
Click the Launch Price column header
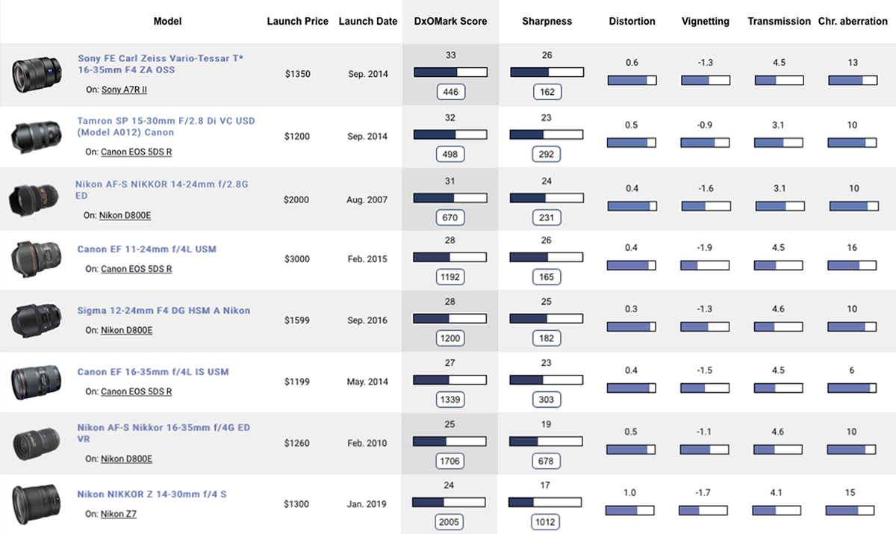297,22
